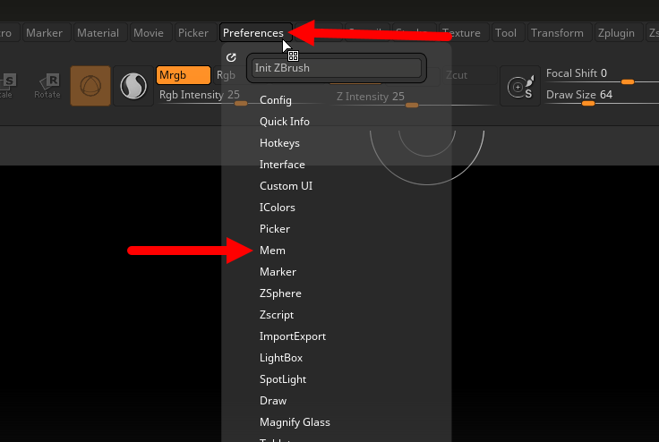Adjust the Focal Shift slider
659x442 pixels.
602,75
